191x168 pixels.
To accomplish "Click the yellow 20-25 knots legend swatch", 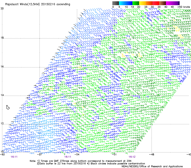I will 142,3.
